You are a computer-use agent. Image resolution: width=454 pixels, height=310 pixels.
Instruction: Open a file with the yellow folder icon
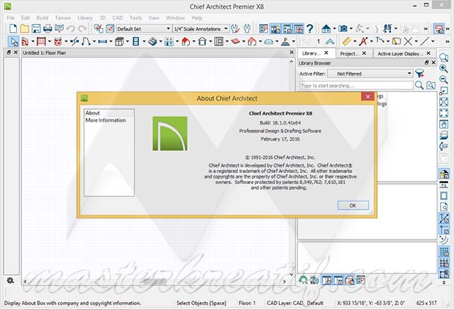point(25,29)
